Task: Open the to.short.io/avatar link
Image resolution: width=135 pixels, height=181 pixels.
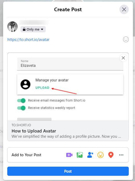Action: [x=28, y=40]
